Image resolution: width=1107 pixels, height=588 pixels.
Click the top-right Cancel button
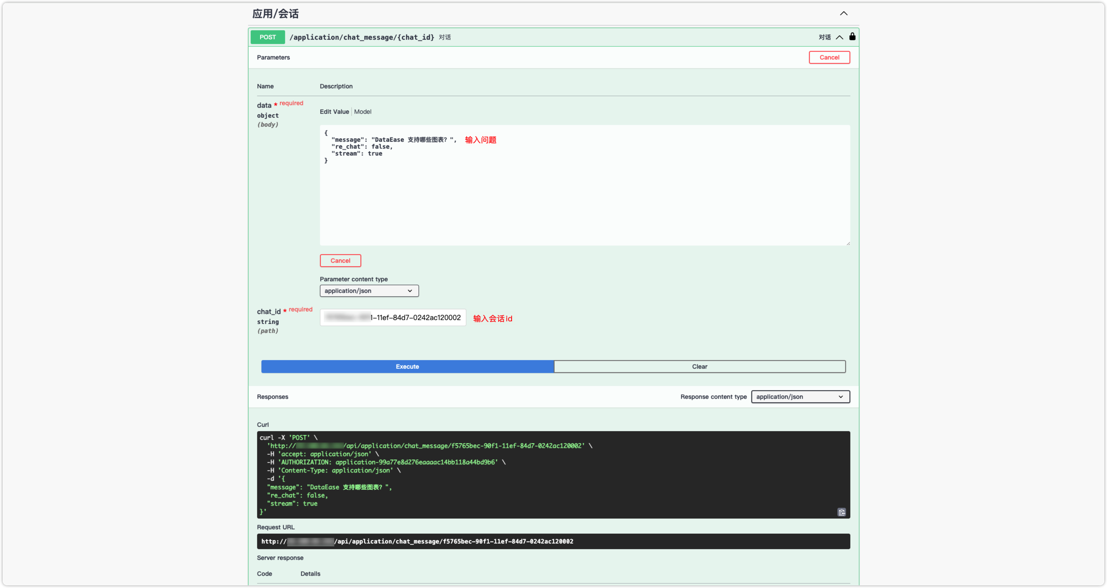[829, 57]
